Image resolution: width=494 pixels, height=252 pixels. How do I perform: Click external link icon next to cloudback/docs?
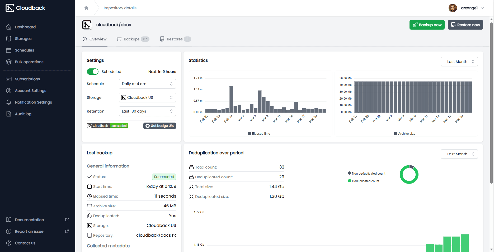pos(174,235)
